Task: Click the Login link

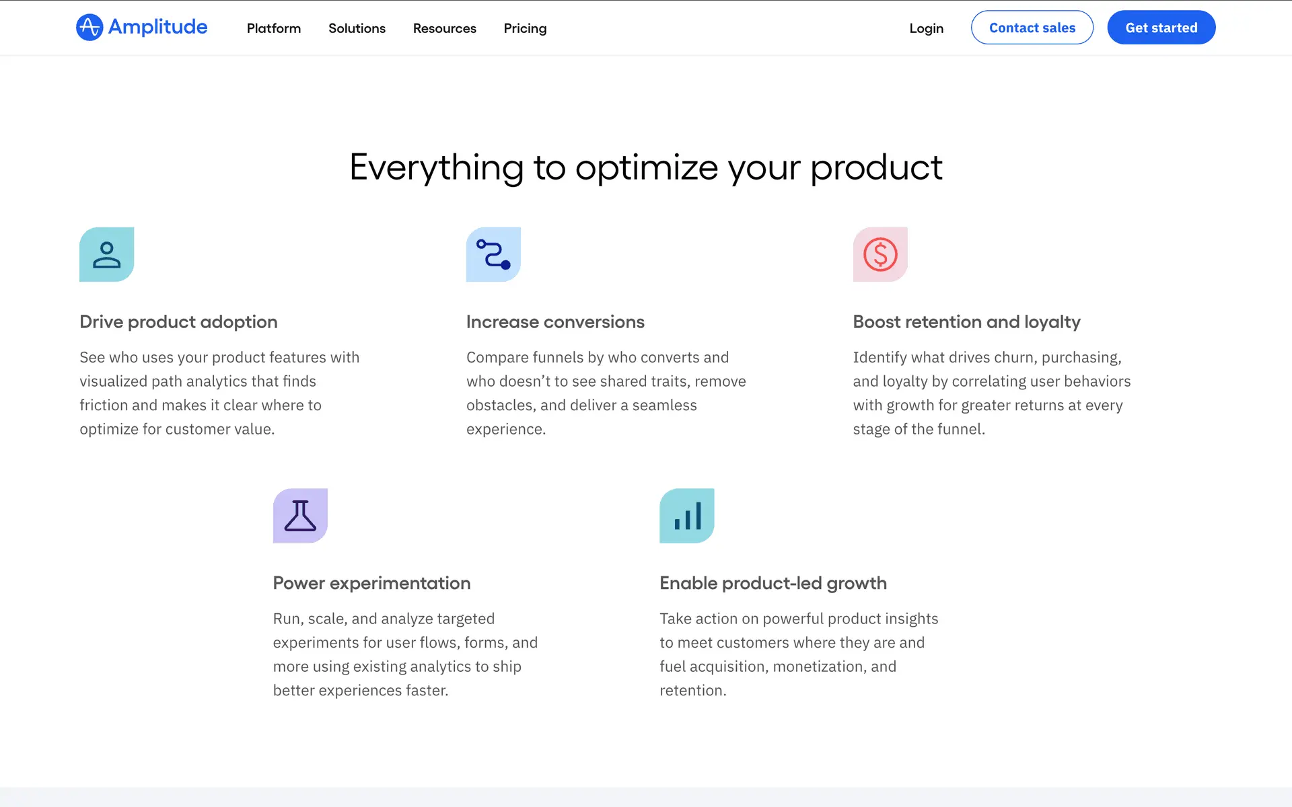Action: point(926,28)
